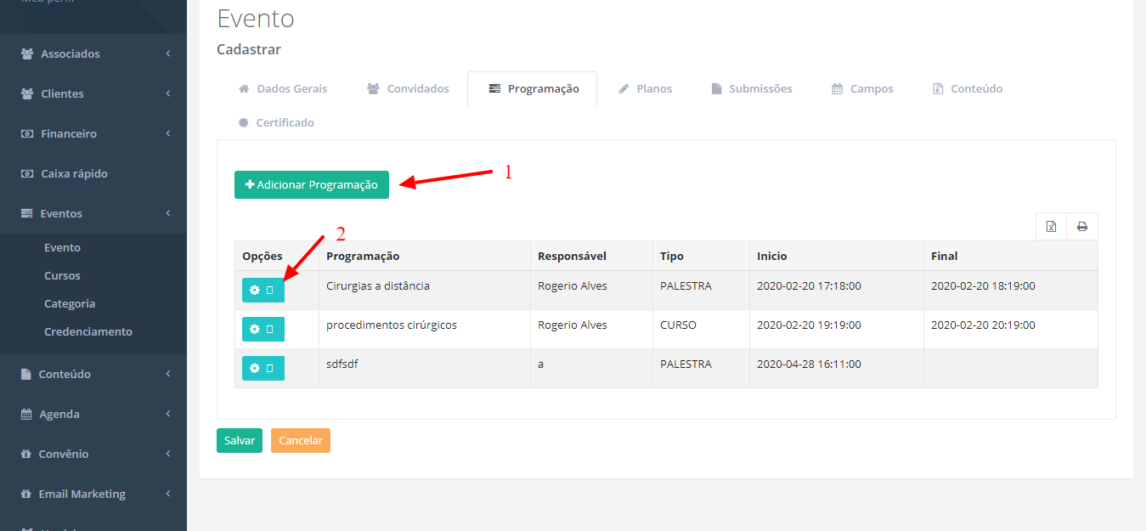Sort table by the Inicio column header
Viewport: 1146px width, 531px height.
pos(772,256)
